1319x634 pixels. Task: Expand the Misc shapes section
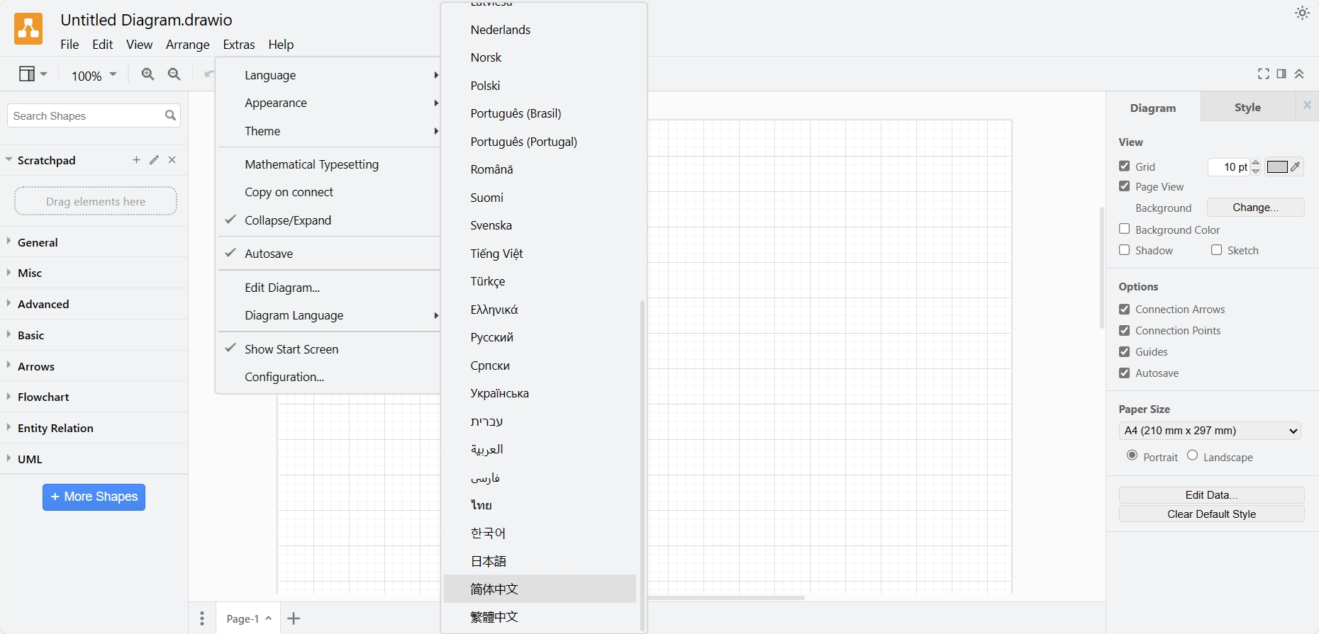tap(94, 273)
